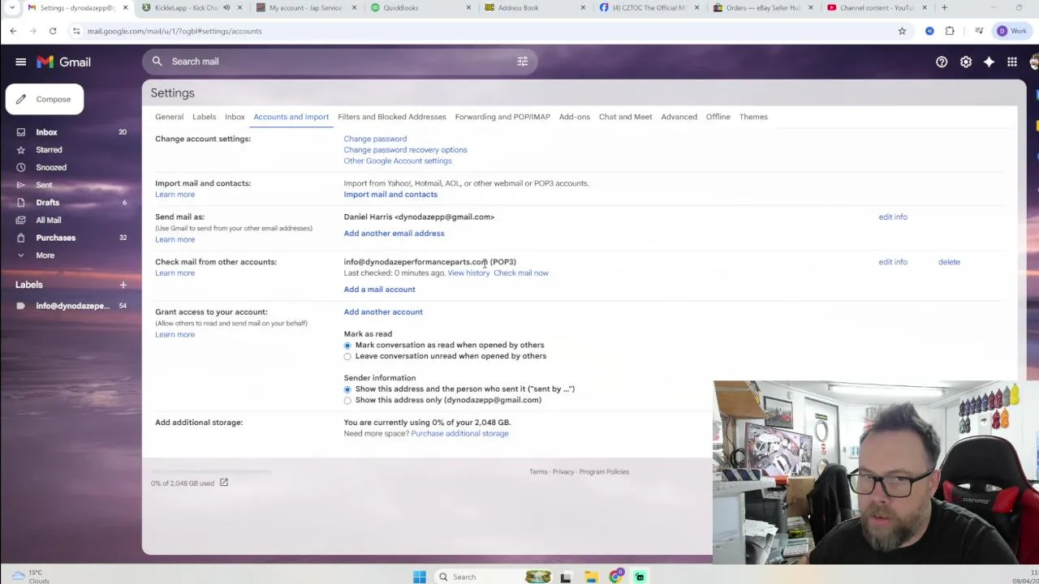Screen dimensions: 1039x584
Task: Open the Inbox folder
Action: click(46, 132)
